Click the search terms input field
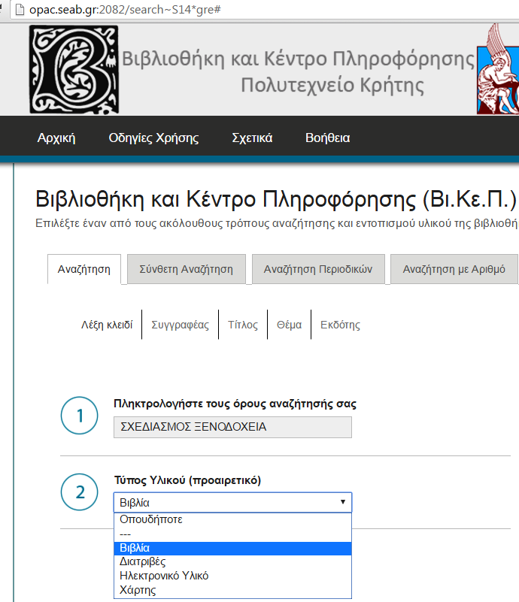This screenshot has width=519, height=602. tap(232, 427)
